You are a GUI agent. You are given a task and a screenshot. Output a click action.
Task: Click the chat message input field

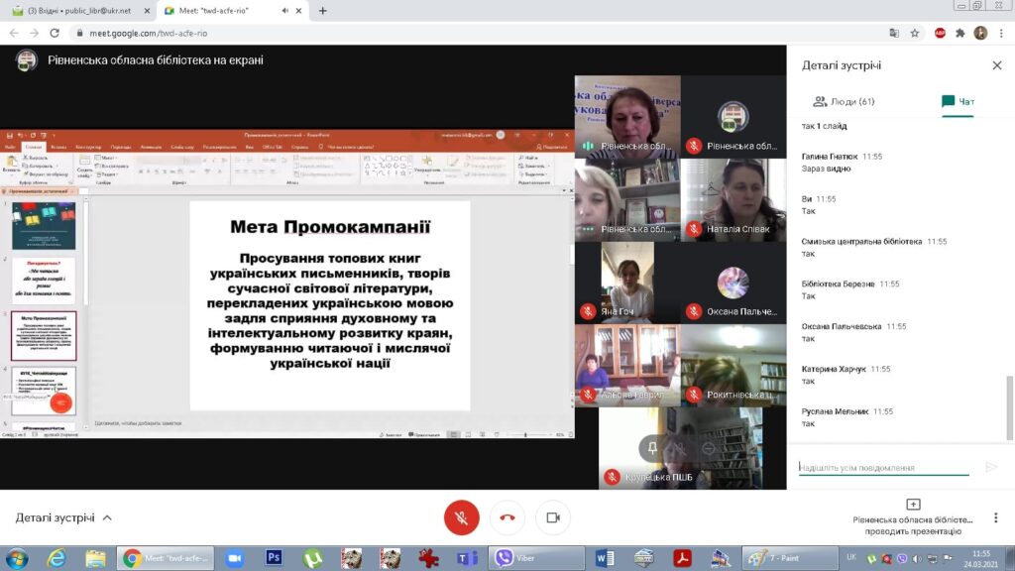(883, 467)
